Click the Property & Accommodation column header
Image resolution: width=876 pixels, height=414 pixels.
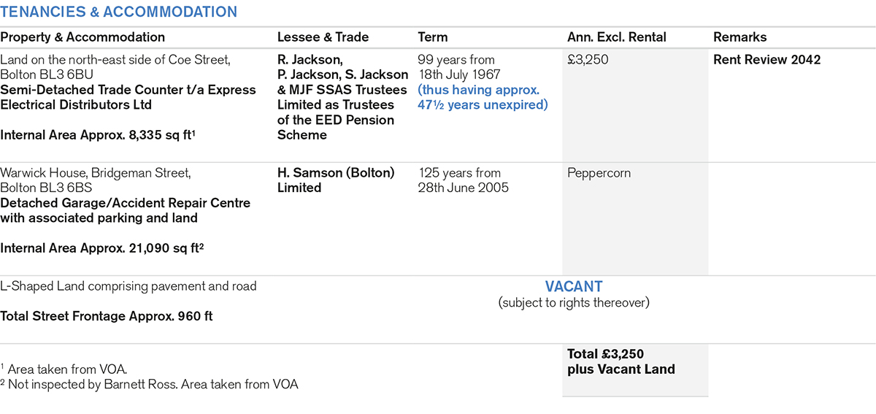tap(82, 37)
